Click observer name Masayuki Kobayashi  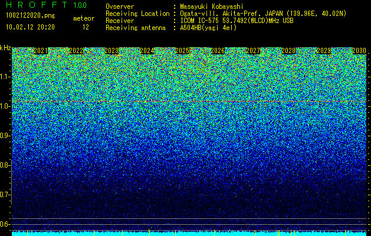212,6
